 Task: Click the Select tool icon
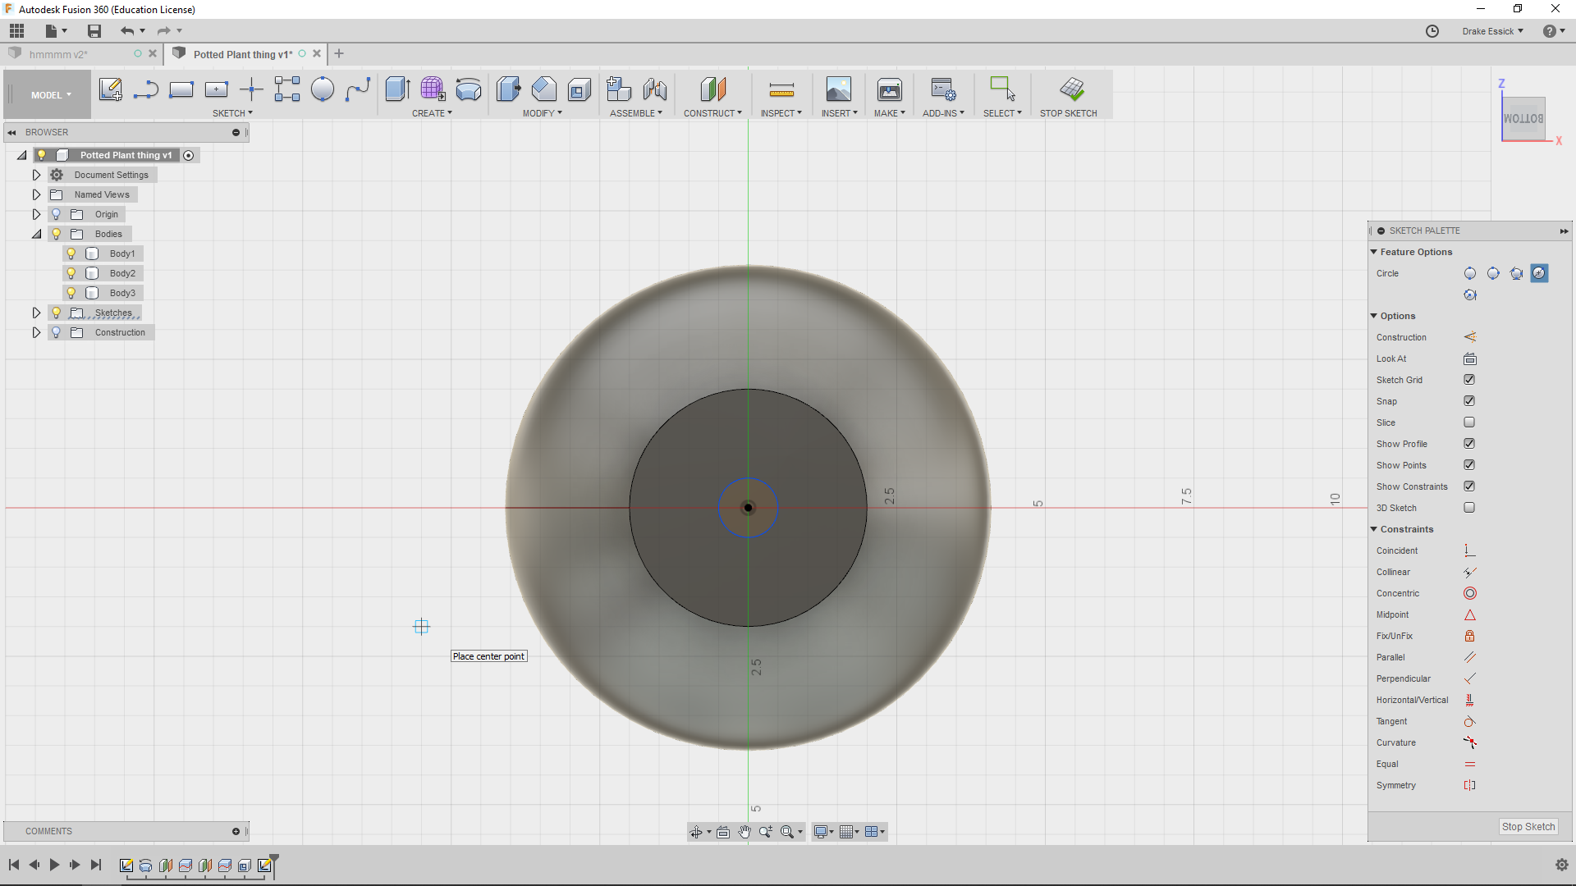pos(1002,89)
